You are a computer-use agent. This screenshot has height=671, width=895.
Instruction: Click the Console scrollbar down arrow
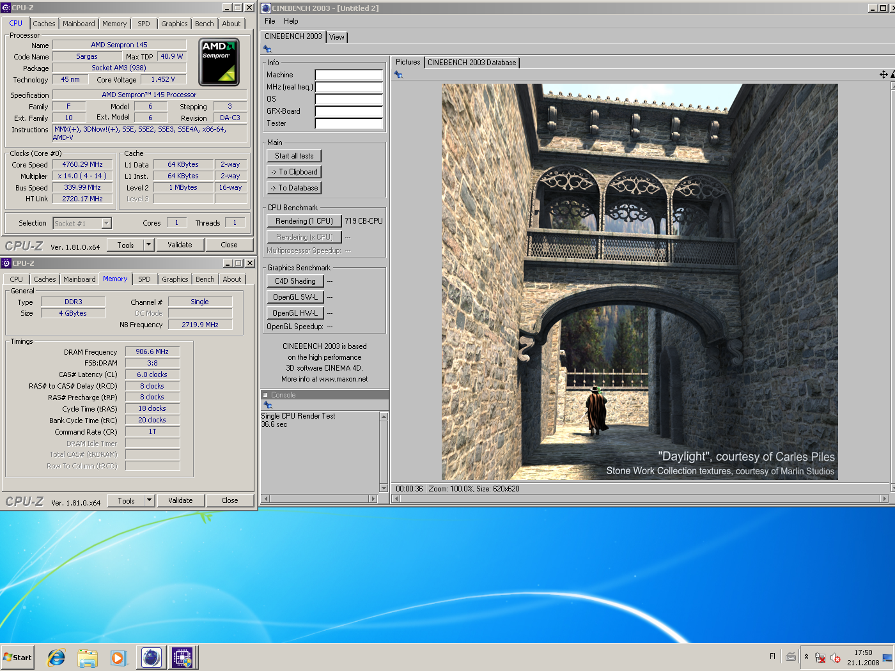384,488
